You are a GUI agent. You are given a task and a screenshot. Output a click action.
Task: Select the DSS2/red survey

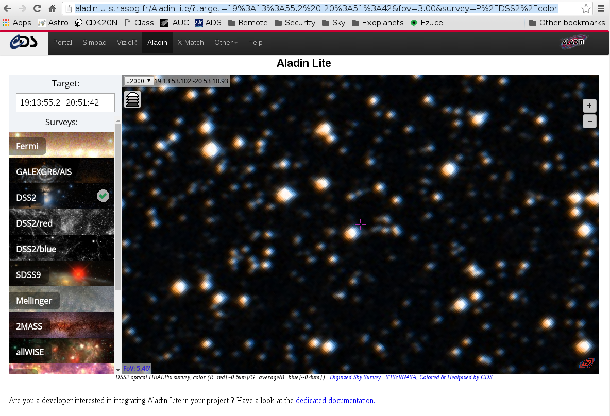tap(61, 222)
